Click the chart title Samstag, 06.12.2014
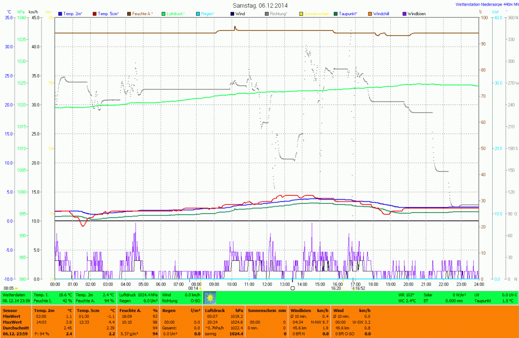The width and height of the screenshot is (519, 338). [259, 5]
